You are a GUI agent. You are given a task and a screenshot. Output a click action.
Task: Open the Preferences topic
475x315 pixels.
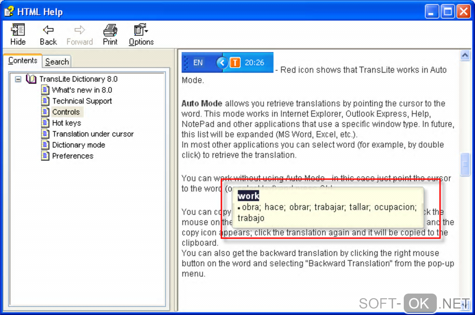point(73,156)
